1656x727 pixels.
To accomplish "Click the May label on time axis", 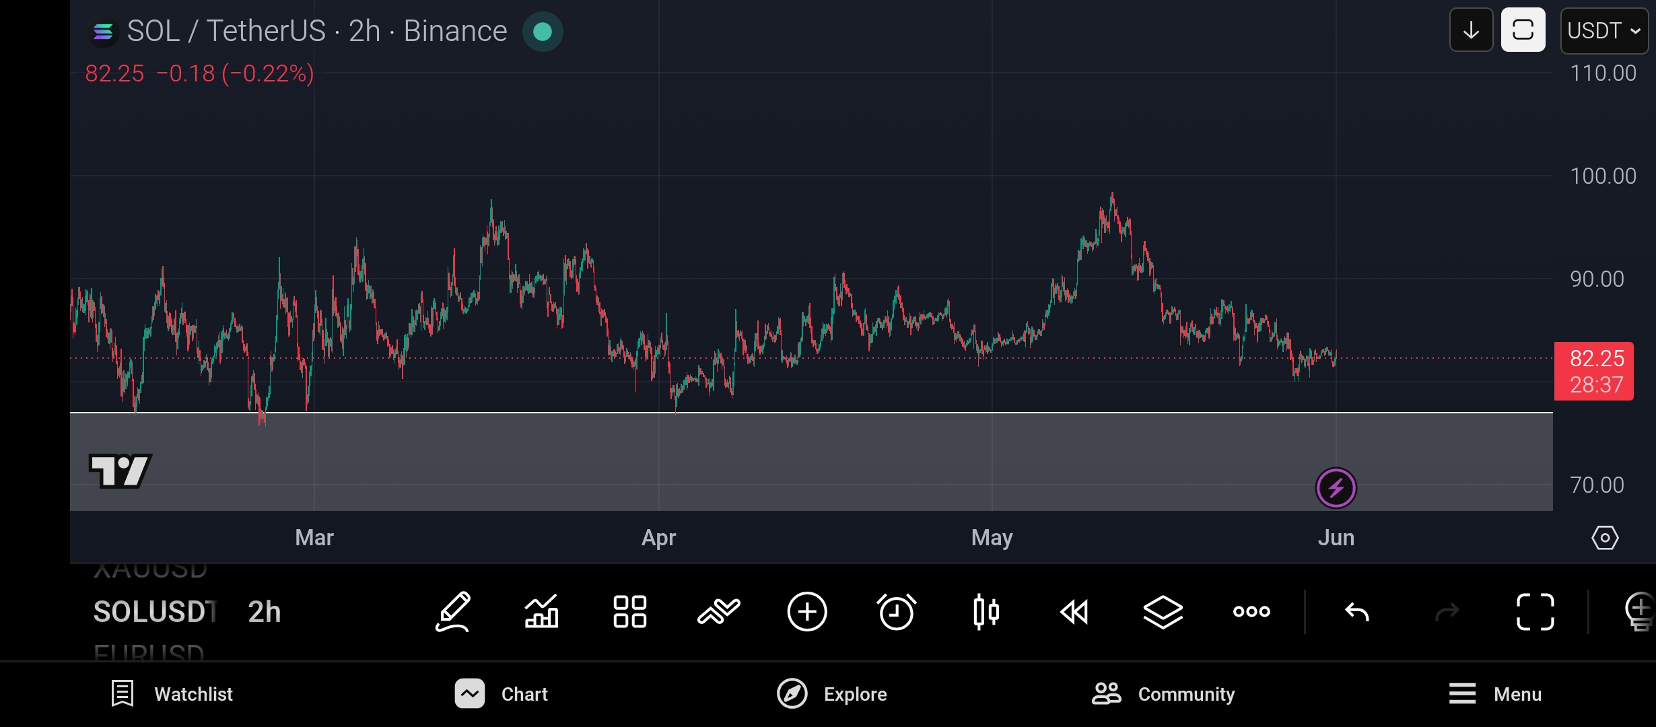I will pos(992,538).
